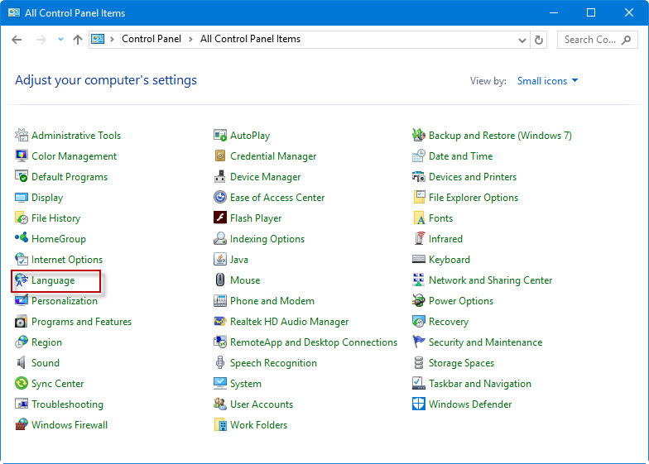Open User Accounts
The image size is (649, 464).
tap(262, 404)
